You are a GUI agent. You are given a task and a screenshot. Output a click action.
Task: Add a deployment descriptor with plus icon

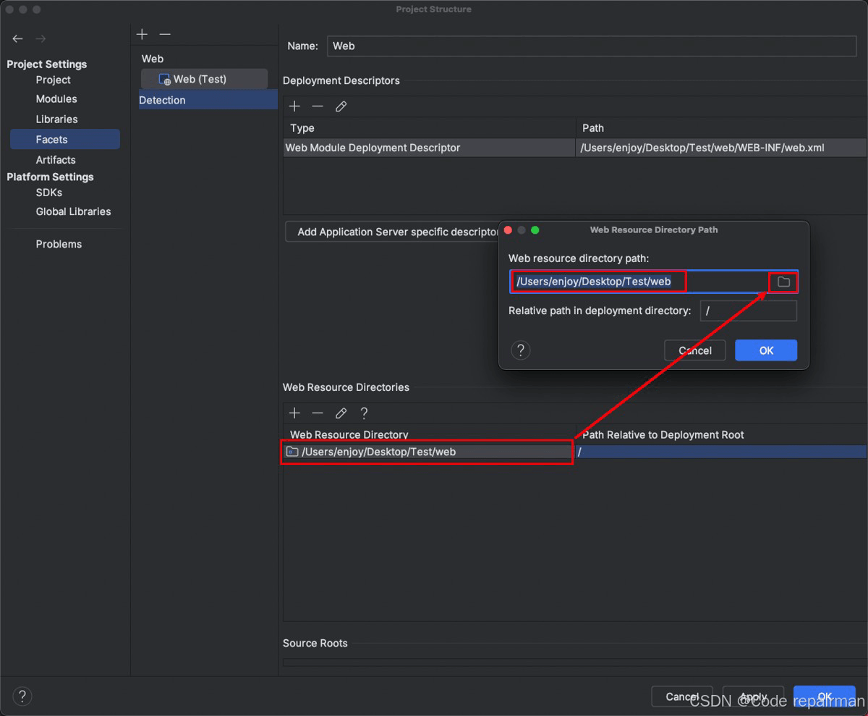(x=294, y=106)
